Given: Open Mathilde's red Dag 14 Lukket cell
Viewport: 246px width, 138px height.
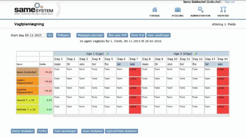Looking at the screenshot, I should pos(223,109).
